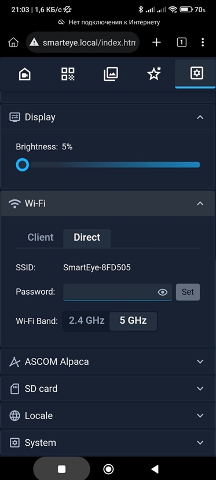Screen dimensions: 216x480
Task: Click the Brightness slider handle
Action: pyautogui.click(x=22, y=164)
